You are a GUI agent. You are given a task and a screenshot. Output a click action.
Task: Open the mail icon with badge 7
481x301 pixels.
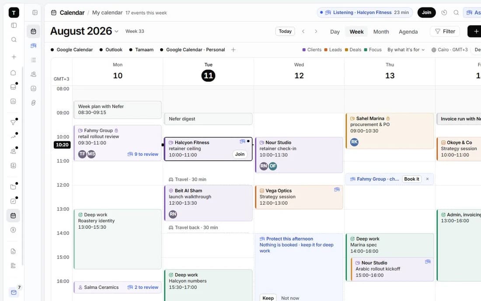(x=14, y=292)
